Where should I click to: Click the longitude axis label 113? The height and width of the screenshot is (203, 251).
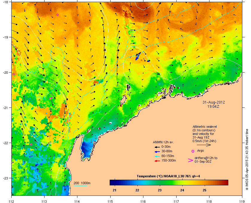pos(44,202)
